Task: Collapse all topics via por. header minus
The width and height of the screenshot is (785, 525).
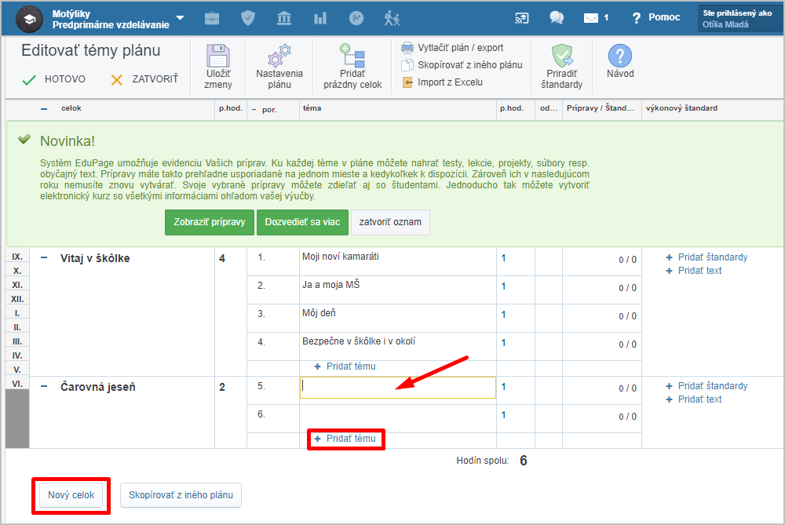Action: coord(254,110)
